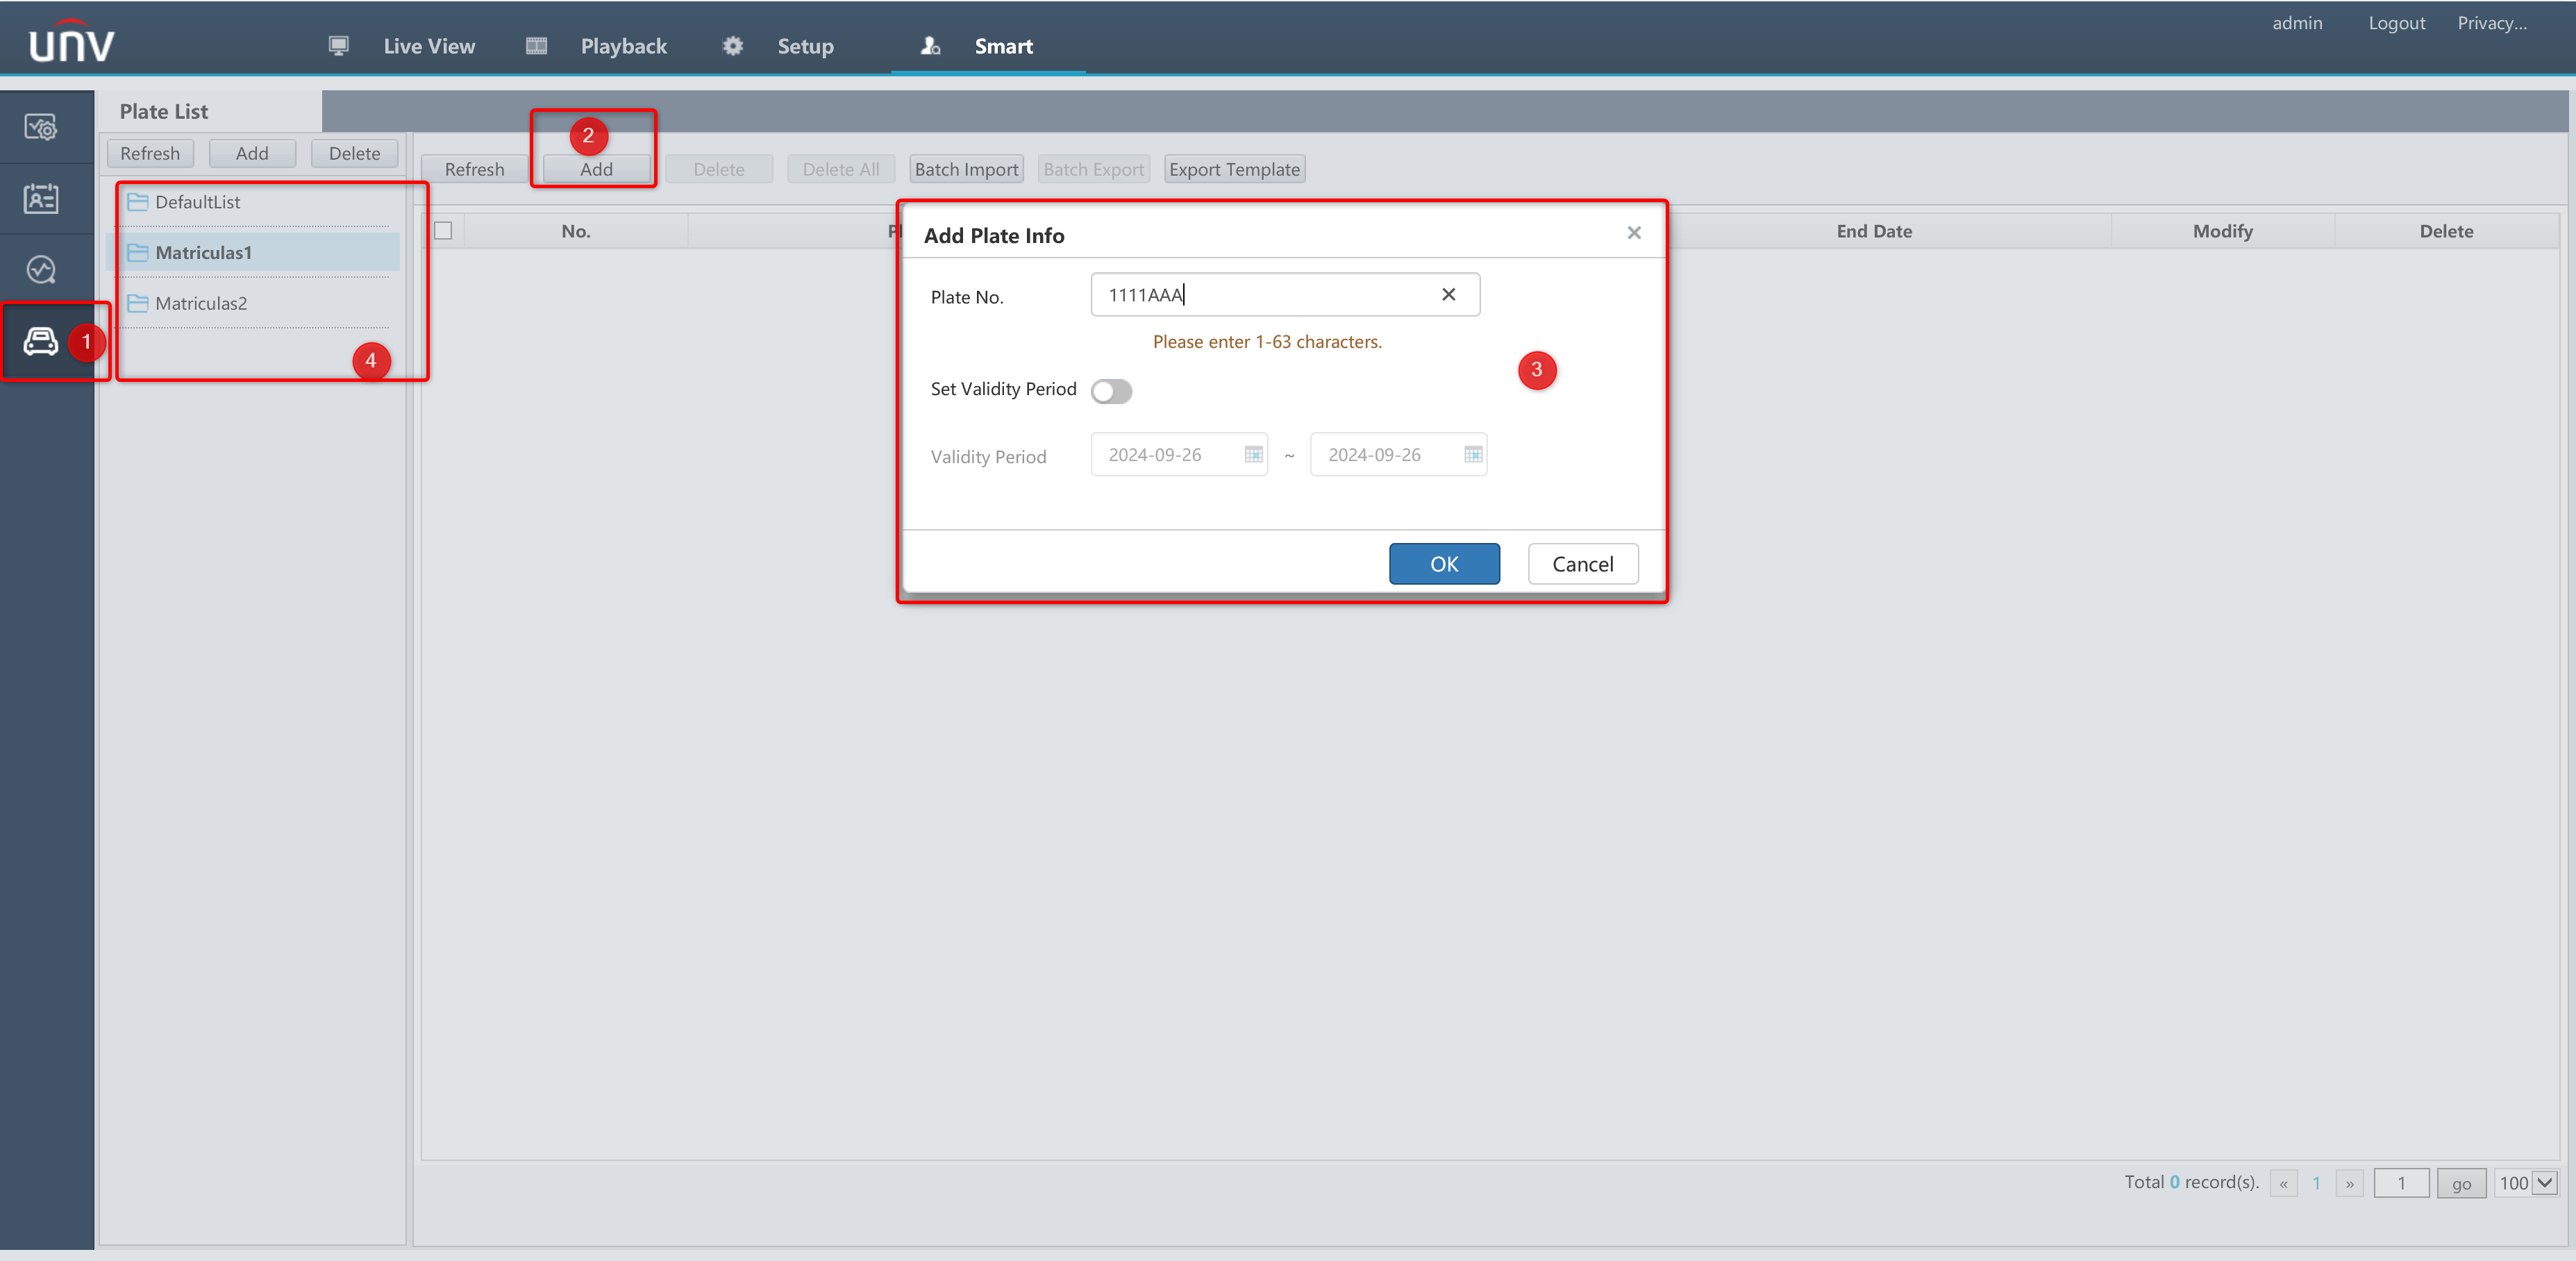The width and height of the screenshot is (2576, 1261).
Task: Select the face recognition sidebar icon
Action: [x=41, y=198]
